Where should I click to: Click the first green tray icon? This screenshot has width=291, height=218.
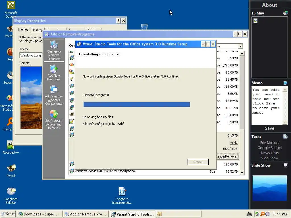(257, 214)
